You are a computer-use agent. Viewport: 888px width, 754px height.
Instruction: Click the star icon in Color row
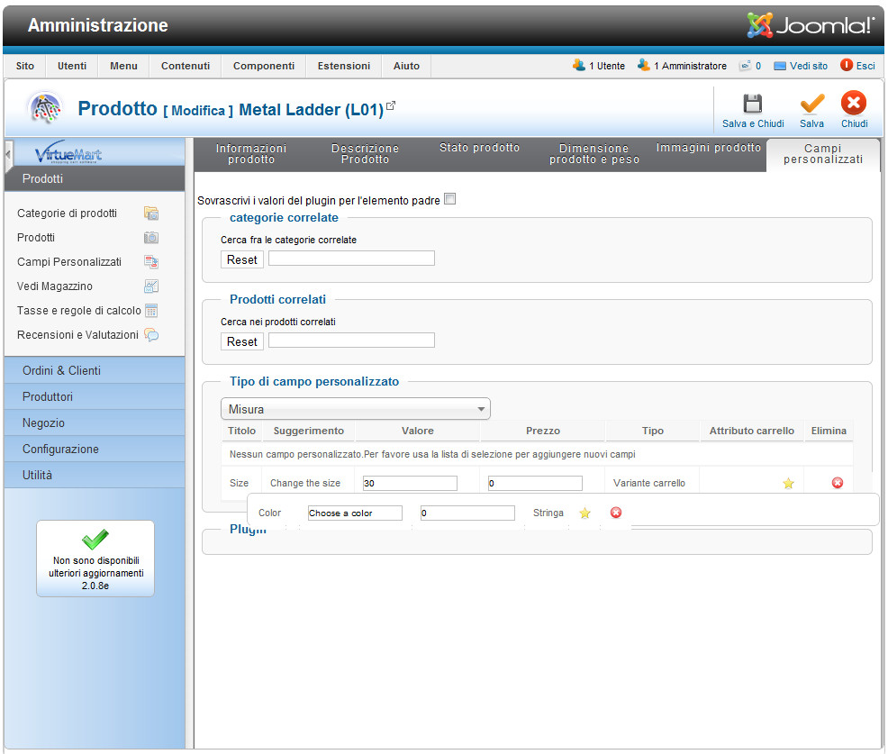tap(584, 513)
